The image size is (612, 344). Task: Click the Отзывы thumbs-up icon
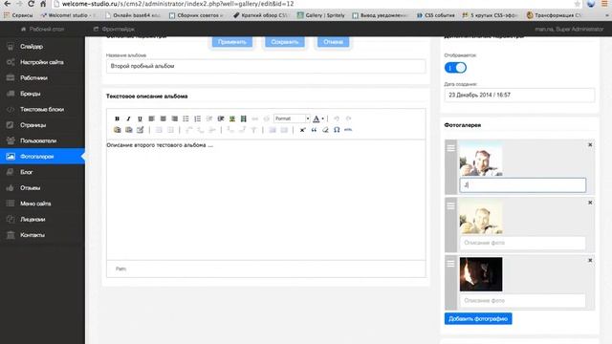pos(11,187)
